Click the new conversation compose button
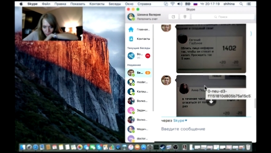 [173, 17]
